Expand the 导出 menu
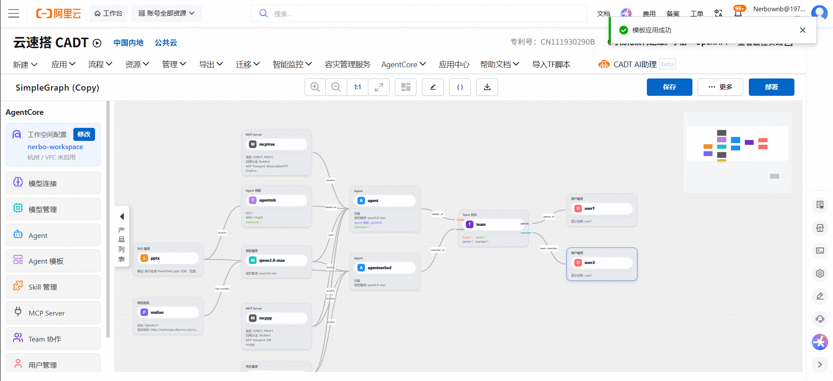The height and width of the screenshot is (381, 833). click(x=211, y=65)
